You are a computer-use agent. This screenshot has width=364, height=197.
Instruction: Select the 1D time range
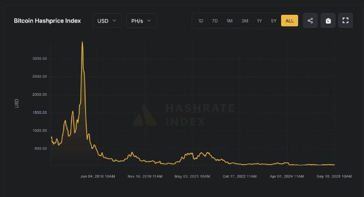200,21
